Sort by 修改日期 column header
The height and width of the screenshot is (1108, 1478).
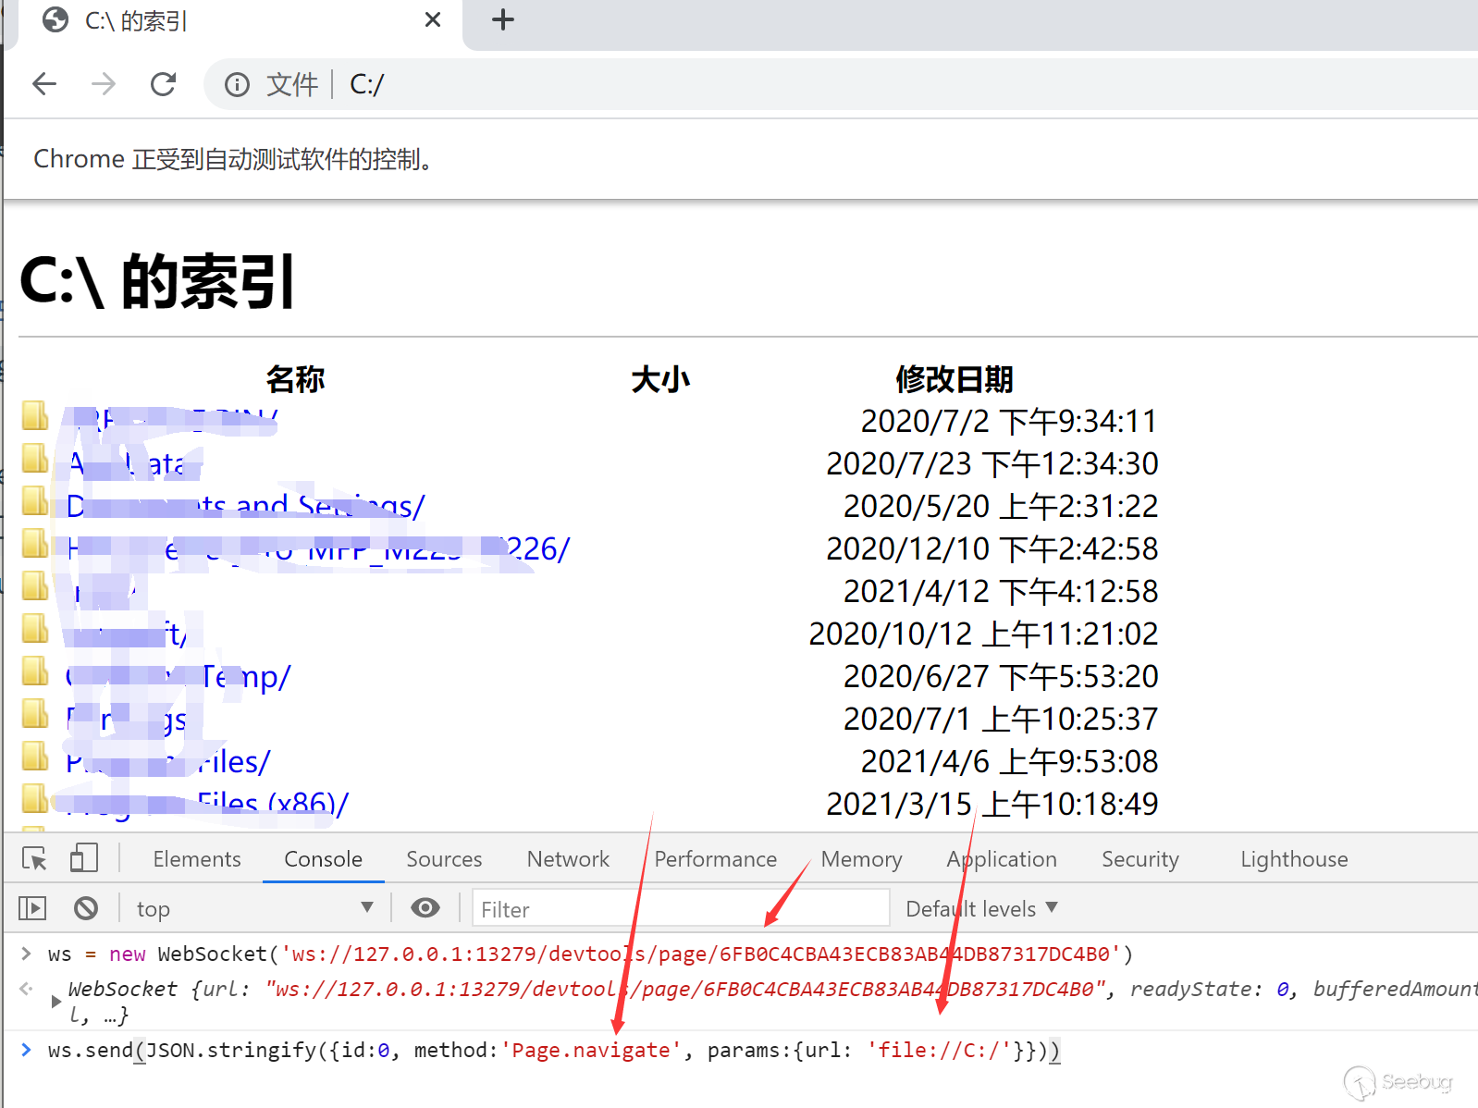click(x=954, y=379)
